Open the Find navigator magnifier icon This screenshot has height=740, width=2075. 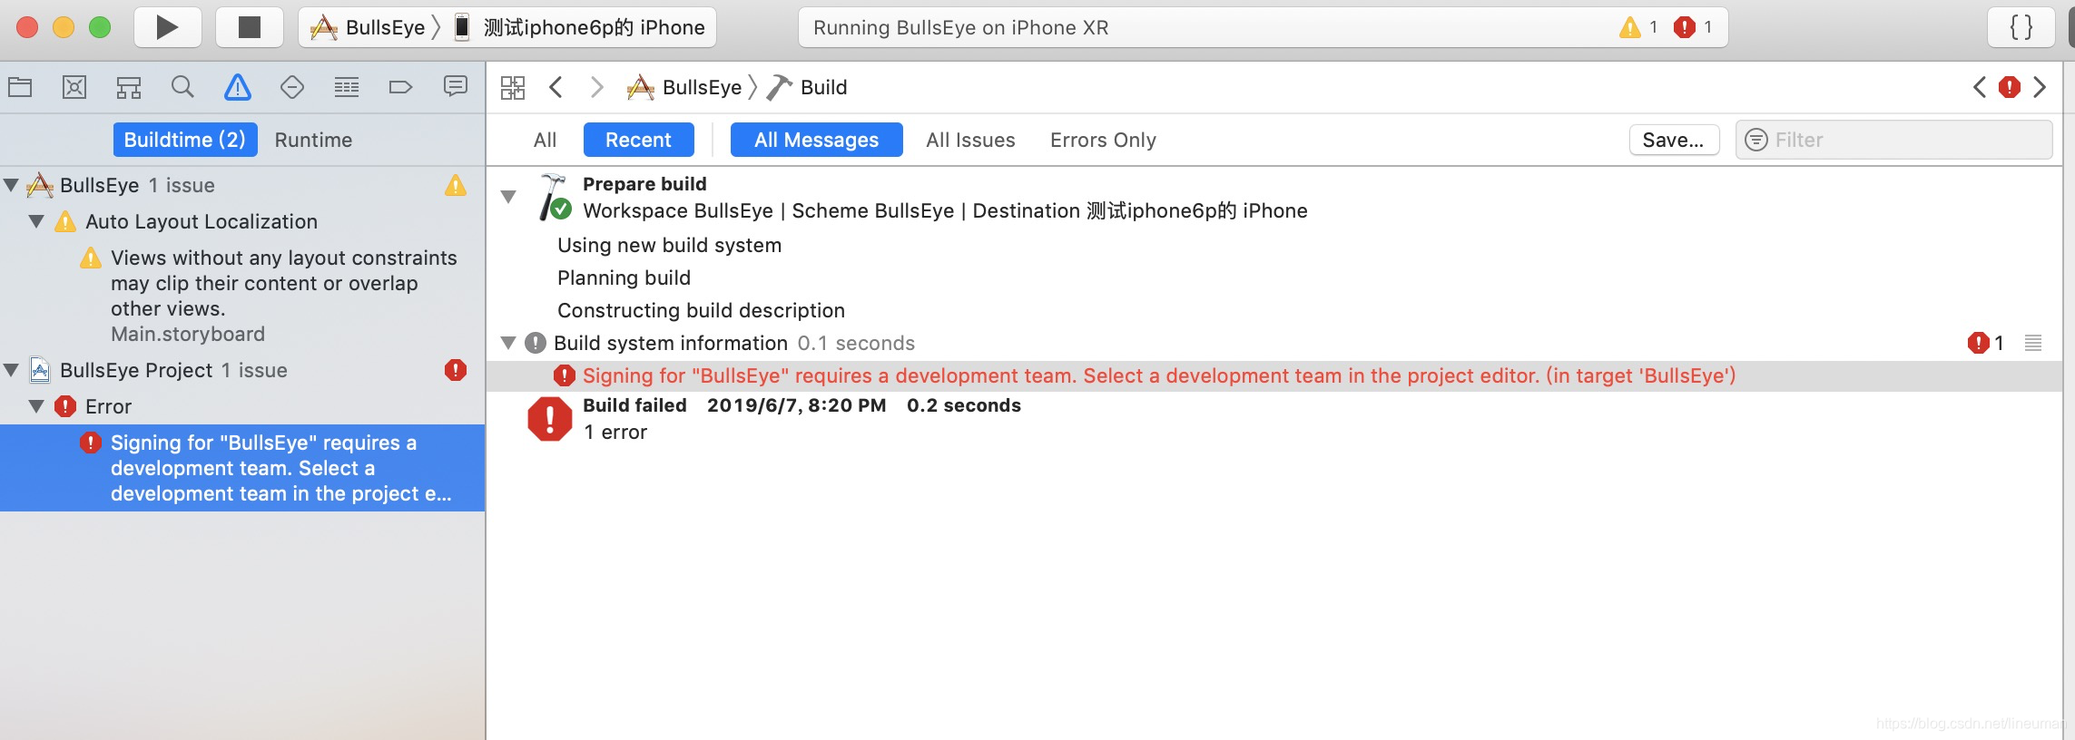click(x=182, y=87)
